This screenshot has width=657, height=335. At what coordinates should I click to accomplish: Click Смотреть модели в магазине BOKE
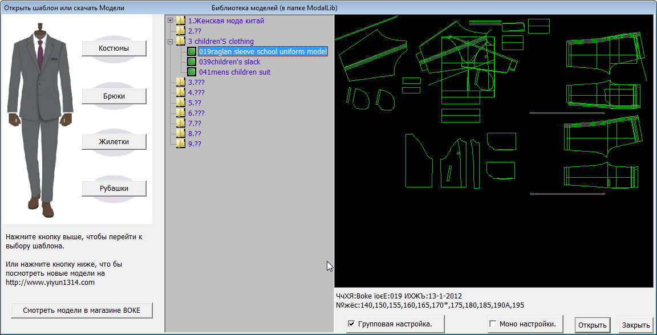[x=82, y=311]
